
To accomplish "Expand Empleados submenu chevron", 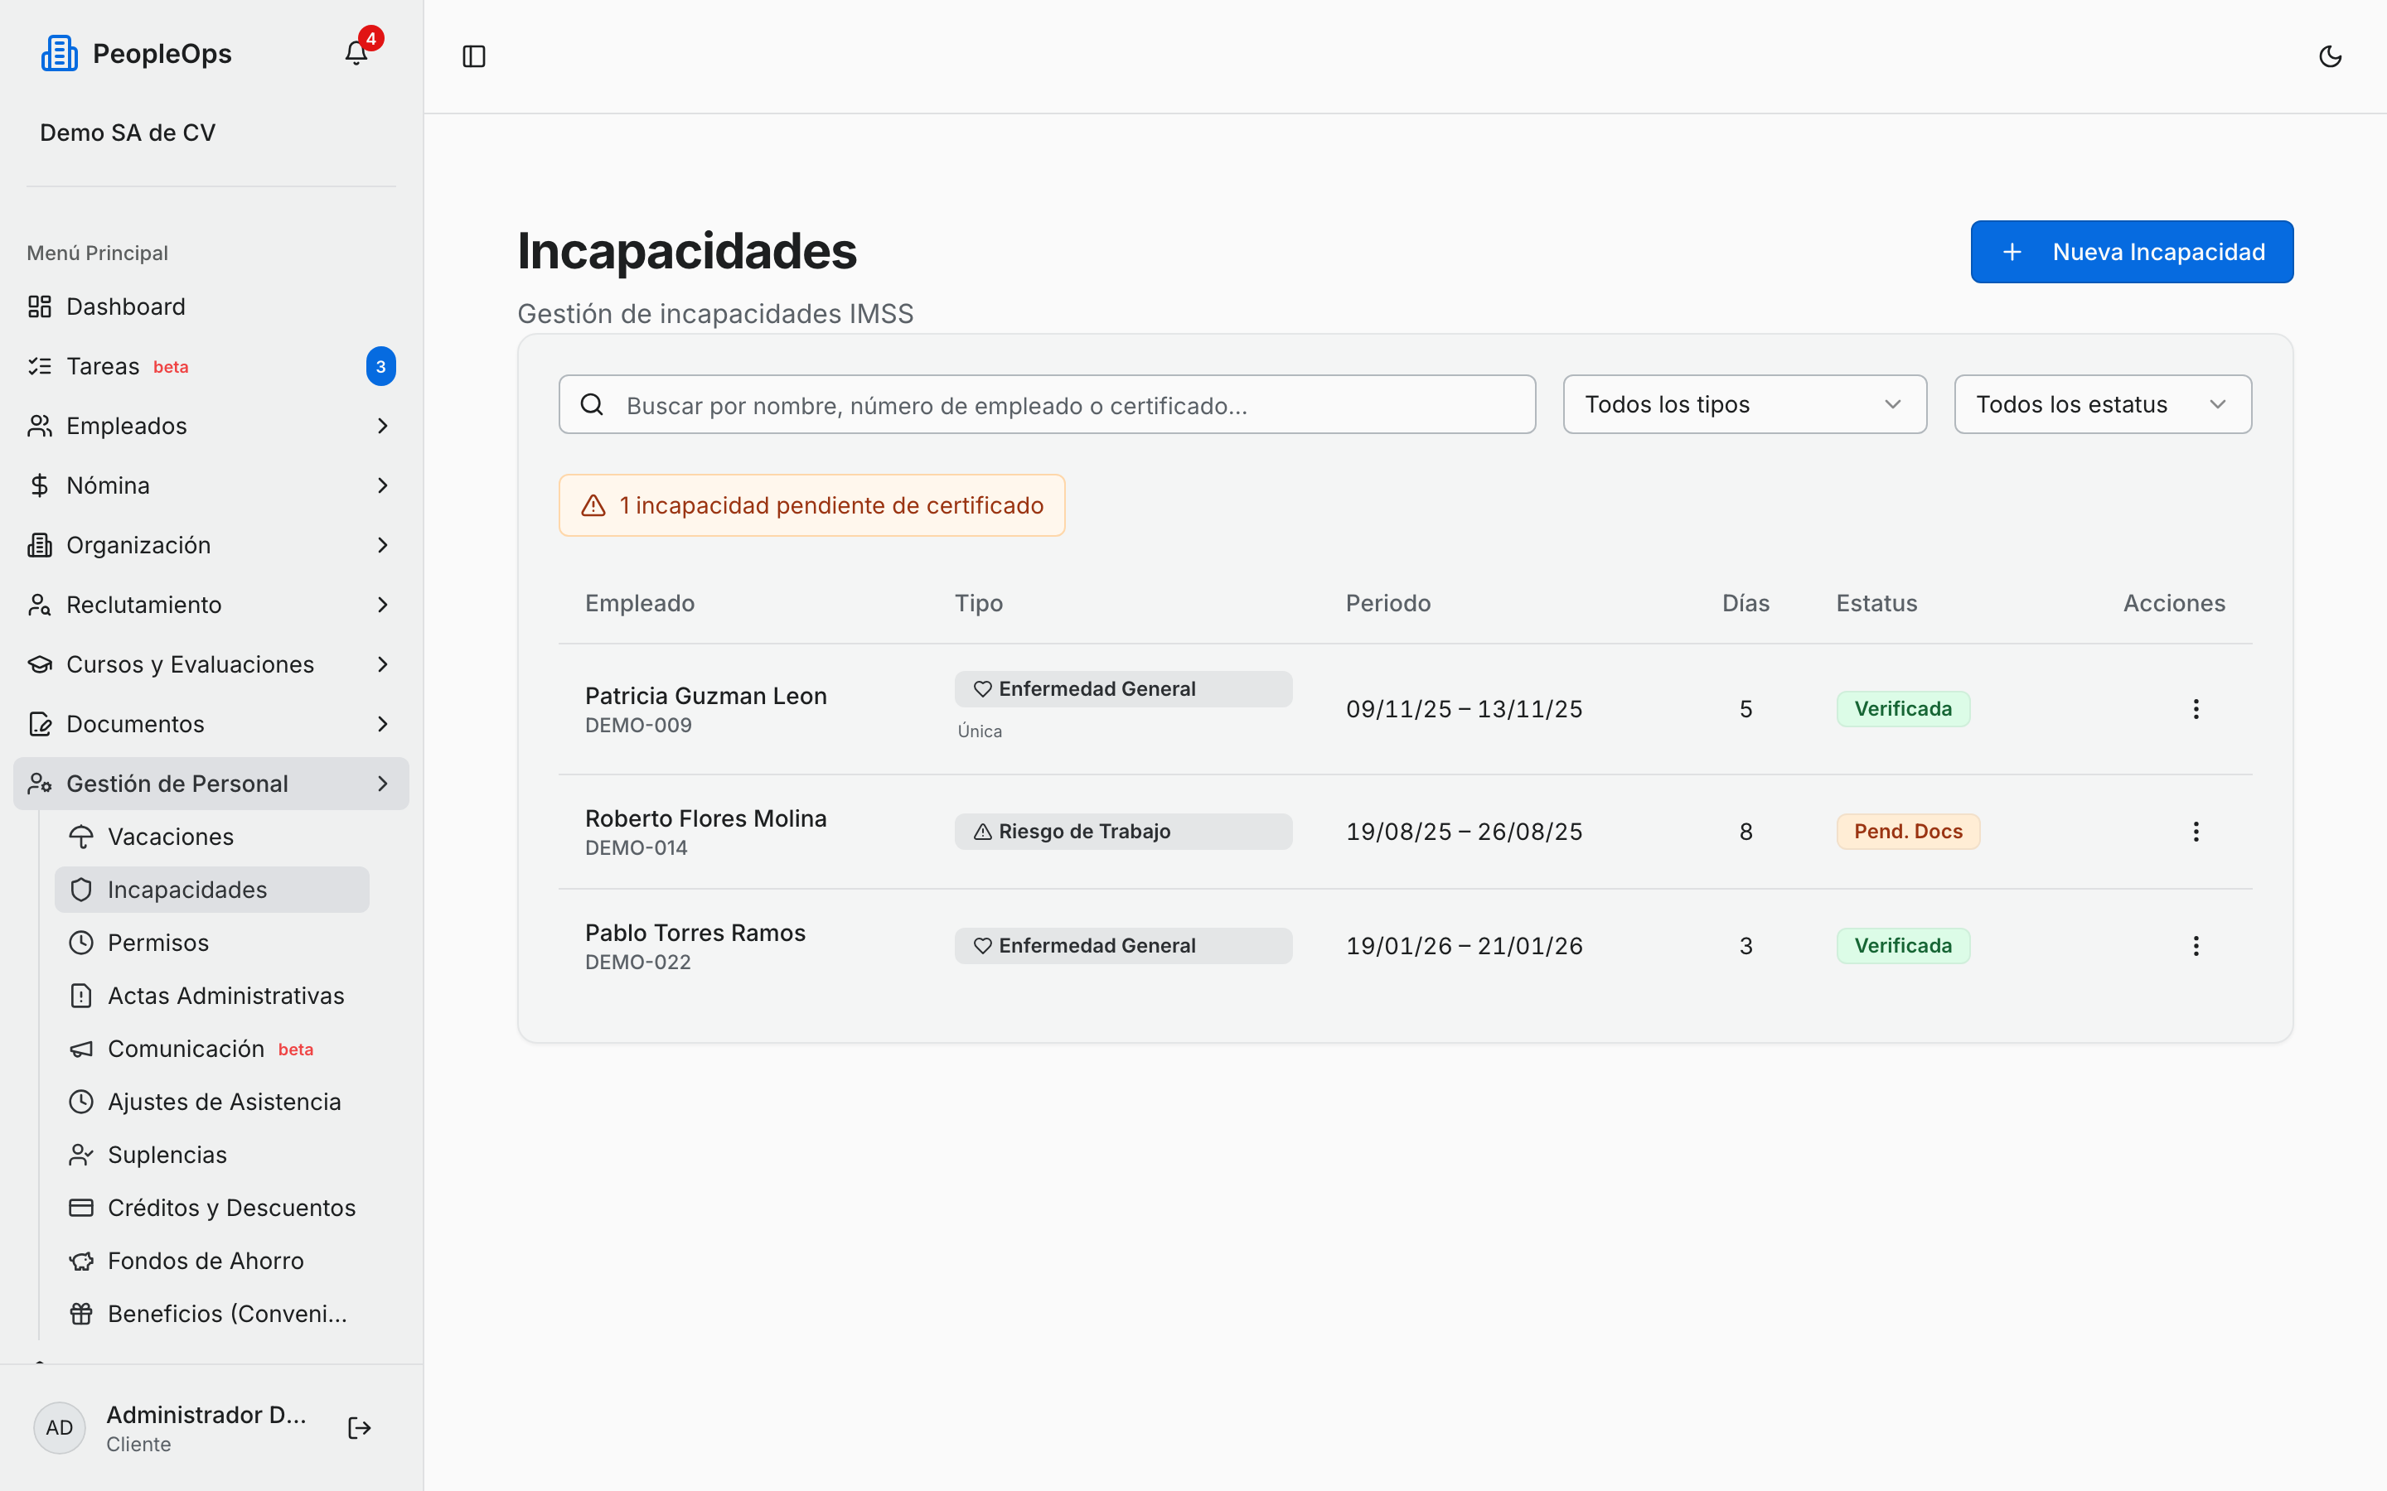I will (x=383, y=426).
